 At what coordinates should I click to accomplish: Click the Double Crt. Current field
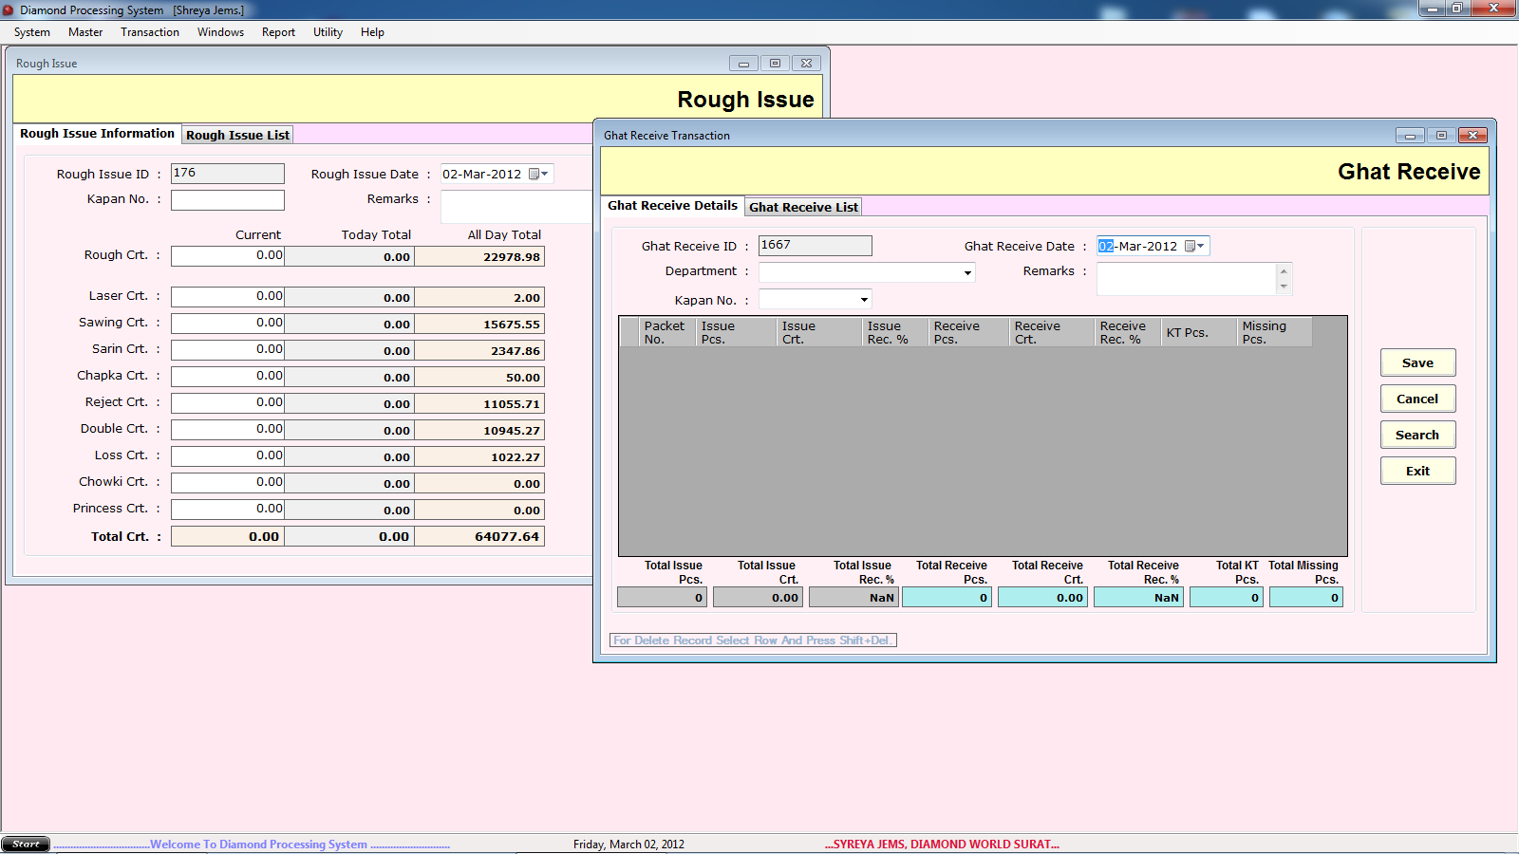228,429
